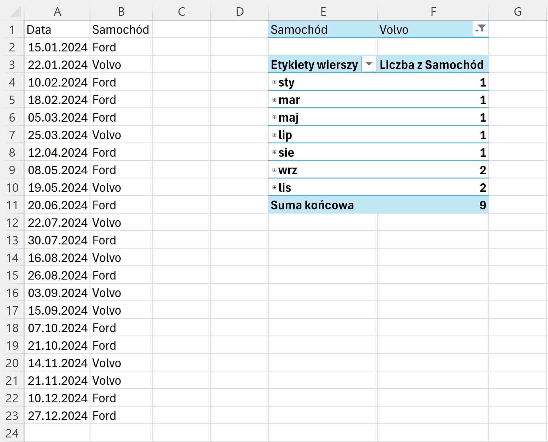Image resolution: width=548 pixels, height=442 pixels.
Task: Expand the maj month group
Action: coord(274,117)
